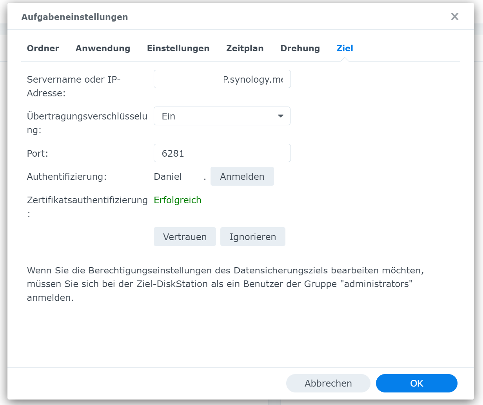Viewport: 483px width, 405px height.
Task: Open the Anwendung tab
Action: pos(103,48)
